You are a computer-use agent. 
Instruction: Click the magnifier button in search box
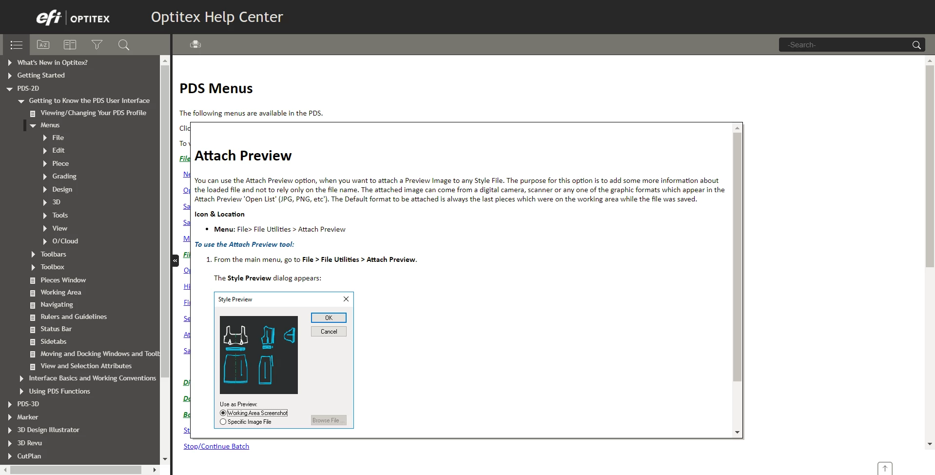(916, 45)
